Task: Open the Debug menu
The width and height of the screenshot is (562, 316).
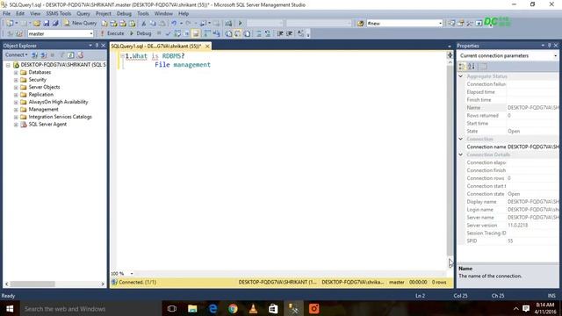Action: 124,14
